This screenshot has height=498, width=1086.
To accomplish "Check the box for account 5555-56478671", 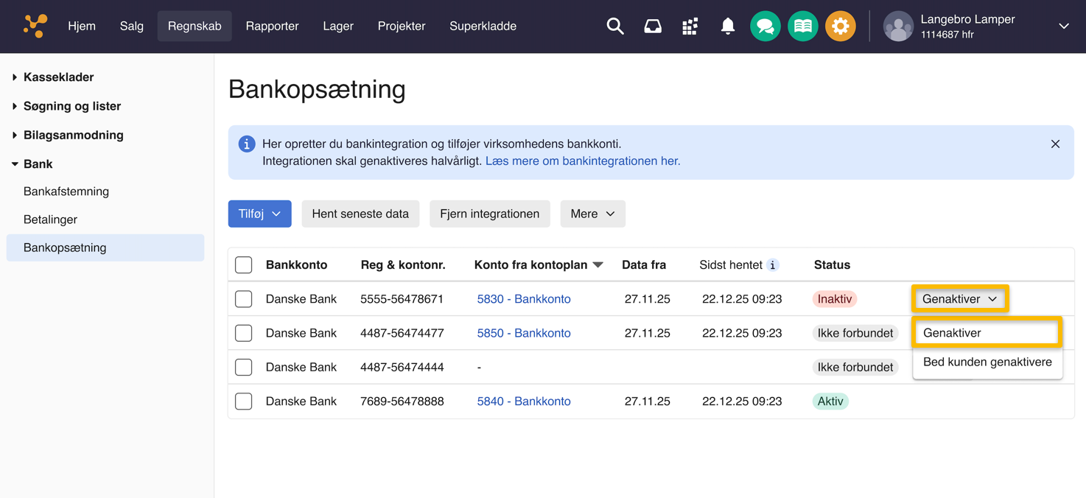I will 244,299.
